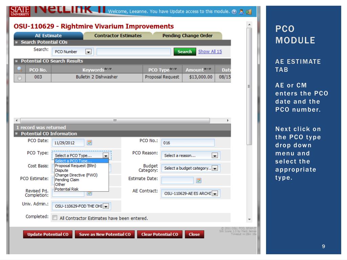Collapse the Search Potential COs section
Image resolution: width=347 pixels, height=260 pixels.
point(16,42)
